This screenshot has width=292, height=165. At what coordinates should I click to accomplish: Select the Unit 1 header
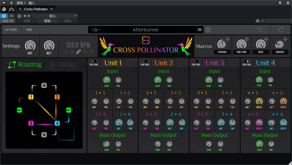[x=113, y=63]
